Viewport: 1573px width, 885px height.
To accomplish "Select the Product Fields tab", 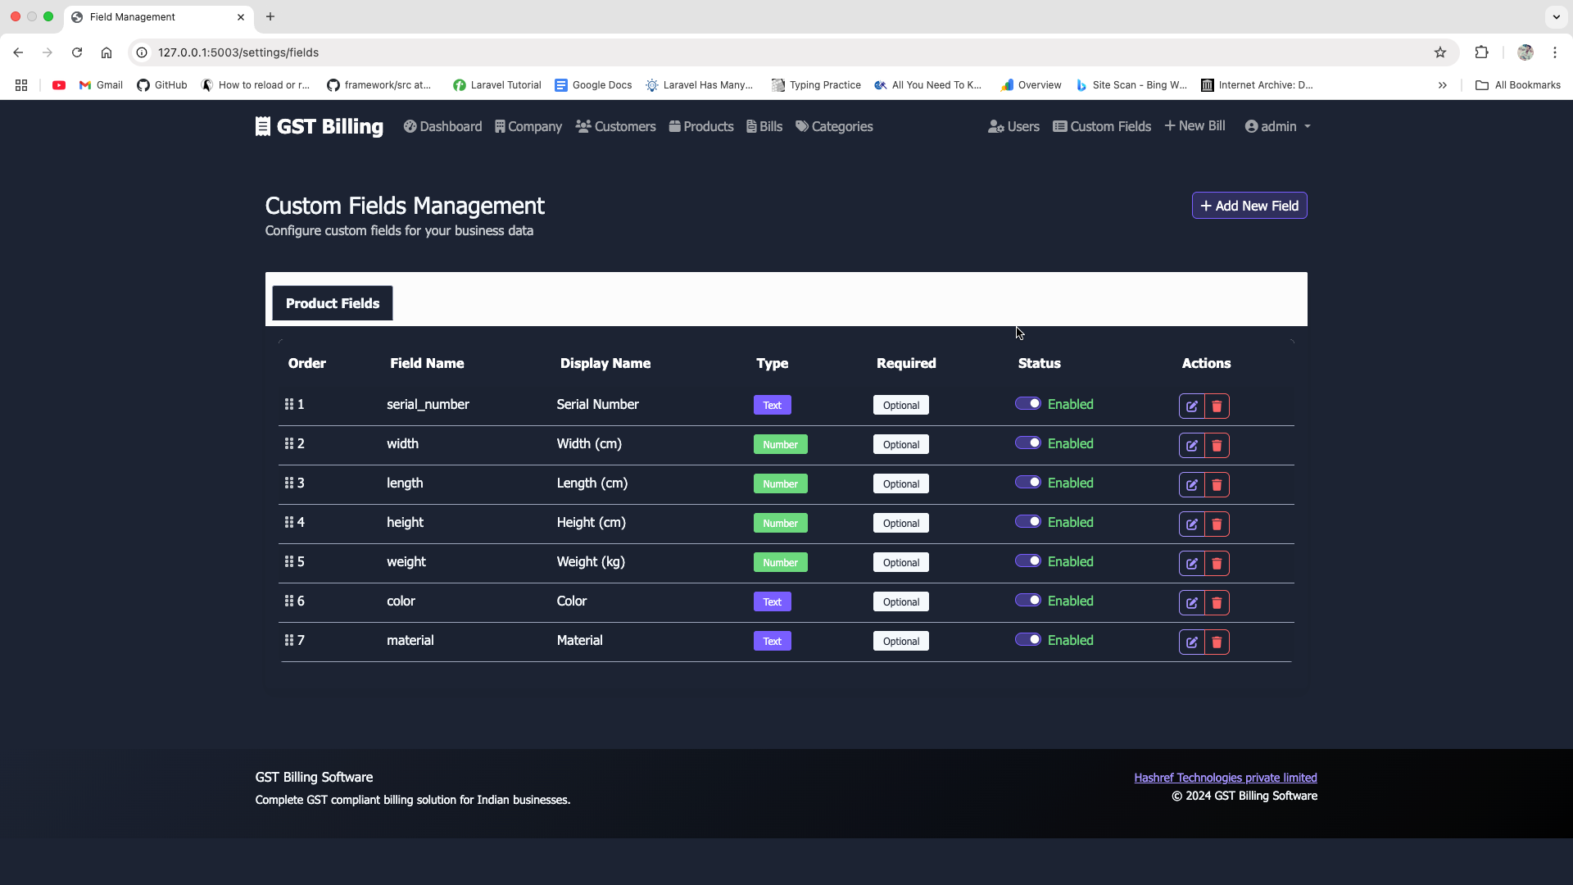I will (333, 303).
